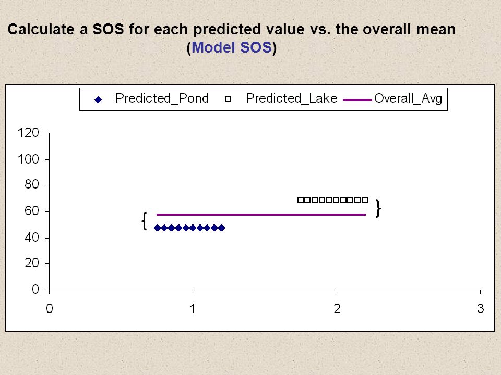Screen dimensions: 501x375
Task: Click the 120 label on the vertical axis
Action: (28, 133)
